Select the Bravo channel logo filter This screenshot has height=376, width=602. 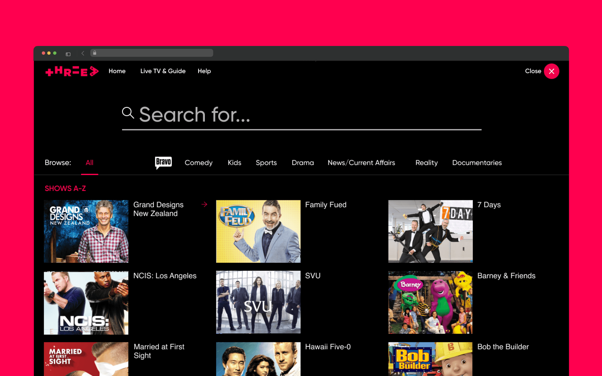163,162
